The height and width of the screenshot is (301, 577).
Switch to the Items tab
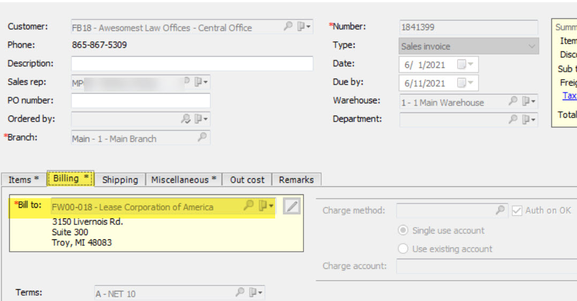click(24, 180)
